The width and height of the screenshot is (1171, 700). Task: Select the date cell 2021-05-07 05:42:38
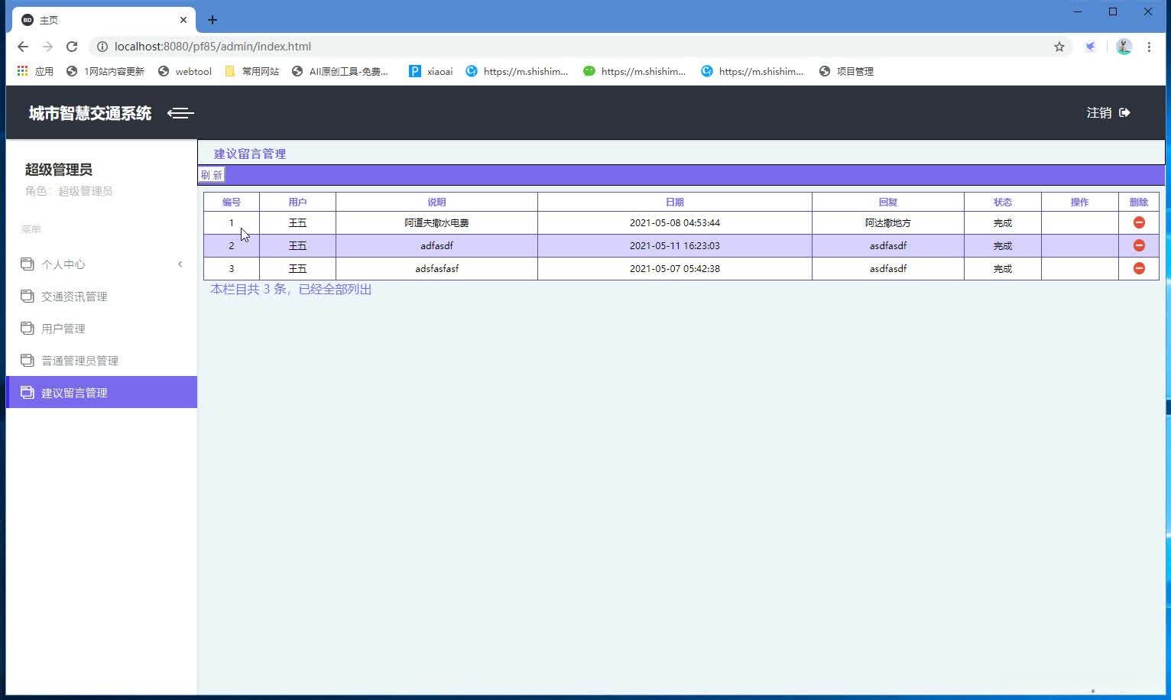675,269
